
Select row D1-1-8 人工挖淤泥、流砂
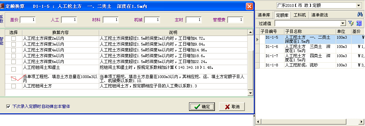[312, 65]
